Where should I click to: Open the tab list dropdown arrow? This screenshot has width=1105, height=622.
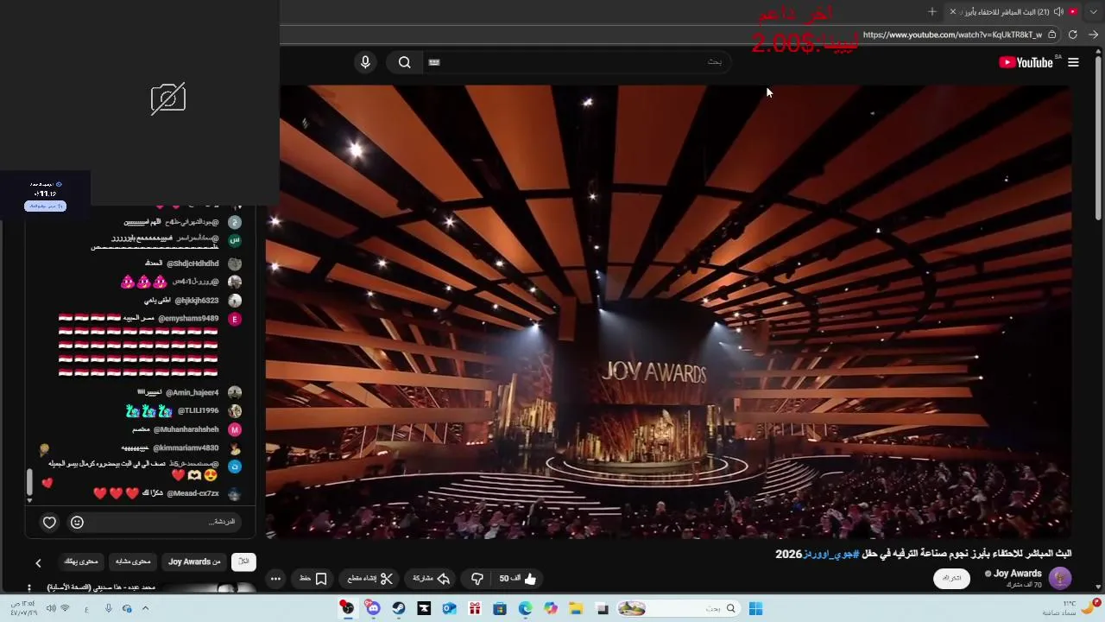pyautogui.click(x=1094, y=11)
